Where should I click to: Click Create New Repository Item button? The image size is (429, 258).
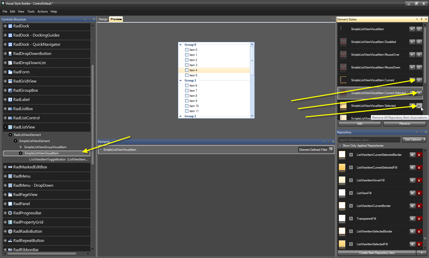(x=377, y=253)
